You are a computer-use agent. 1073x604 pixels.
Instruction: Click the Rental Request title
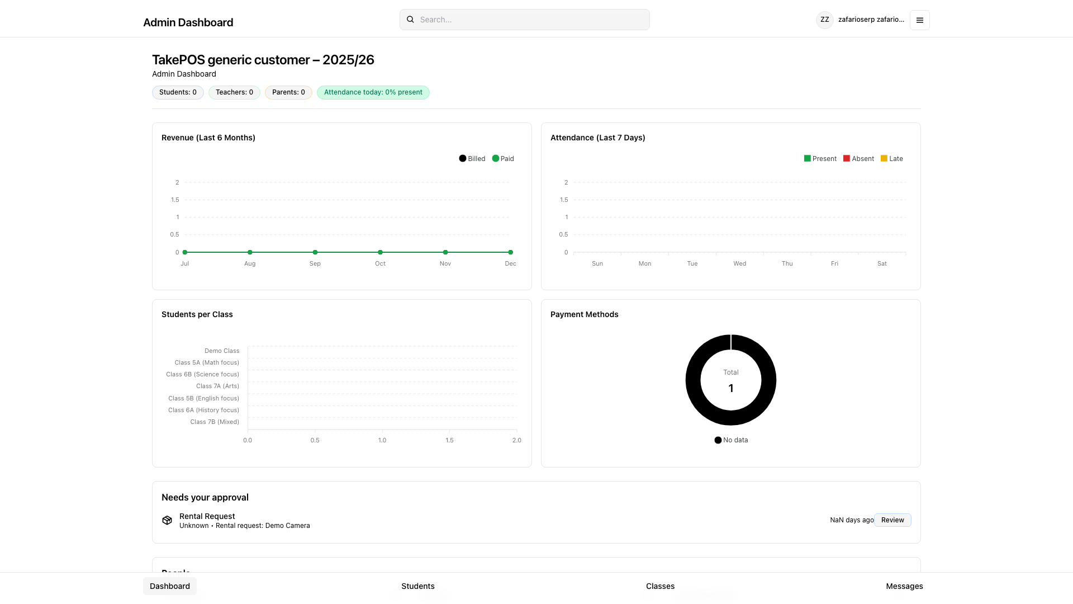(207, 516)
